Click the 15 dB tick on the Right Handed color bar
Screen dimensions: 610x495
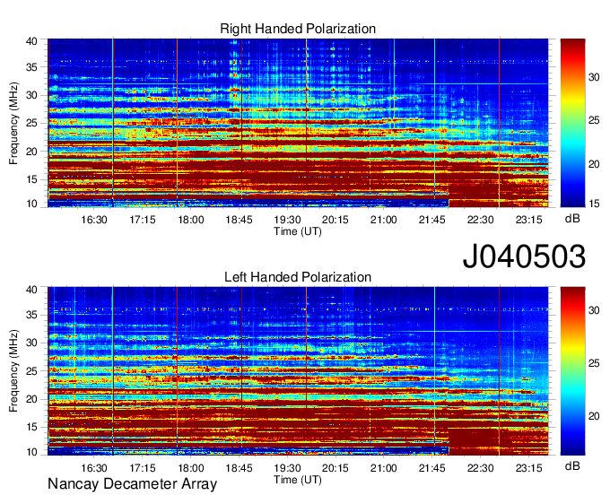594,204
